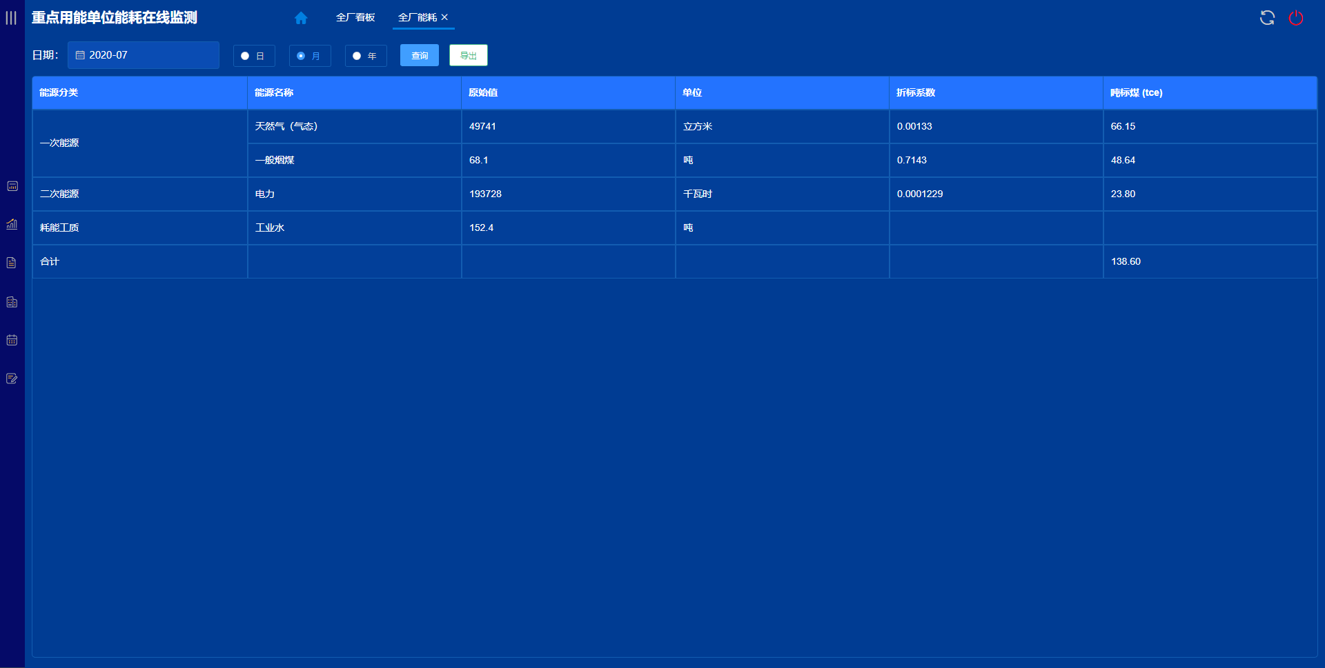Open the home page icon

[301, 18]
